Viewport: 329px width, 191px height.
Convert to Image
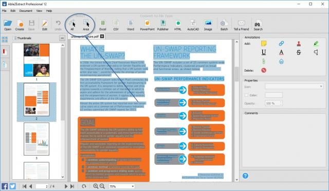tap(208, 25)
